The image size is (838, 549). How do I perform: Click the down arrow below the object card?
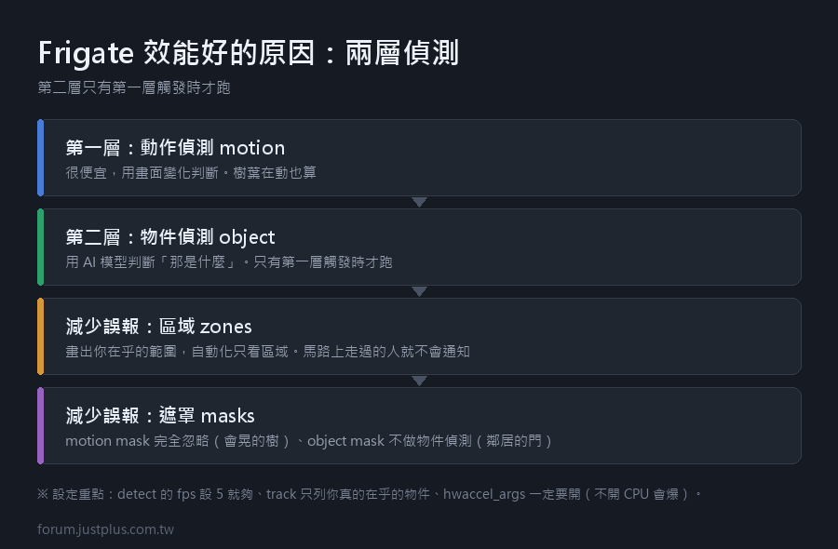pos(420,291)
